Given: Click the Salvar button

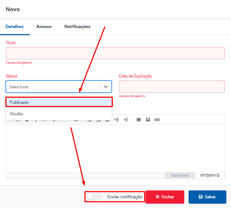Looking at the screenshot, I should pos(207,197).
